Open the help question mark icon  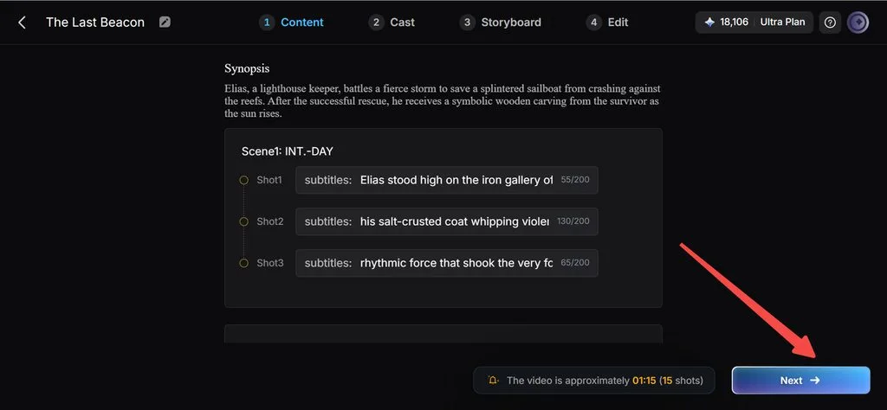point(830,22)
